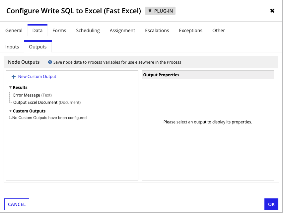Screen dimensions: 283x213
Task: Switch to the Escalations tab
Action: point(157,31)
